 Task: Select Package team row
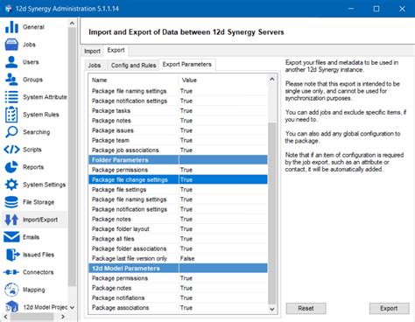178,140
